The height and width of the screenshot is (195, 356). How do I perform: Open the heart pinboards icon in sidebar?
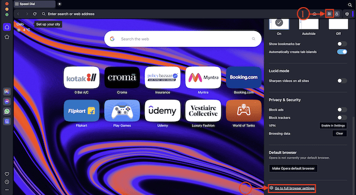tap(7, 174)
